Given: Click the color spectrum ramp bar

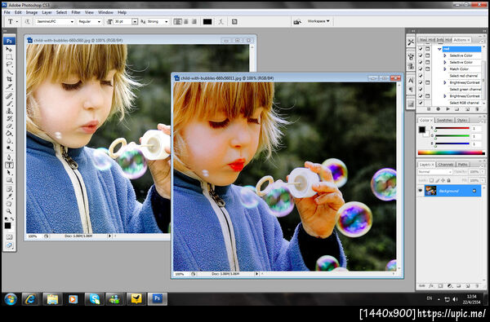Looking at the screenshot, I should pyautogui.click(x=452, y=153).
